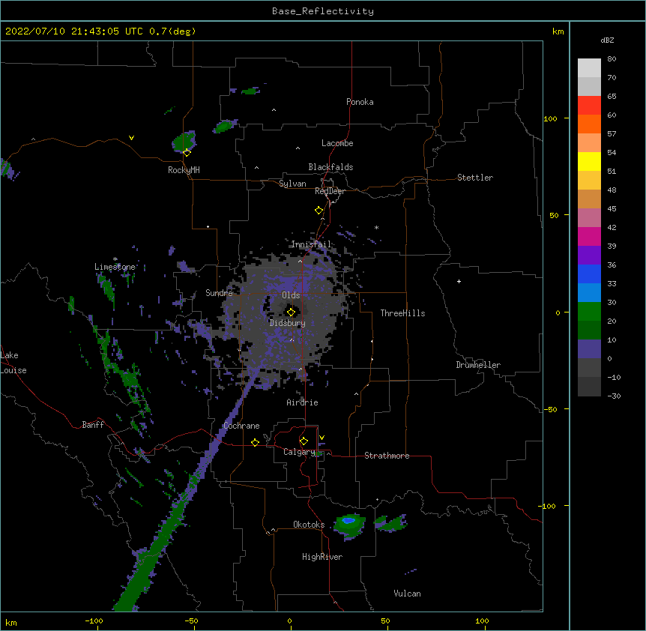This screenshot has height=631, width=646.
Task: Select the yellow 51-54 dBZ legend swatch
Action: pos(589,161)
